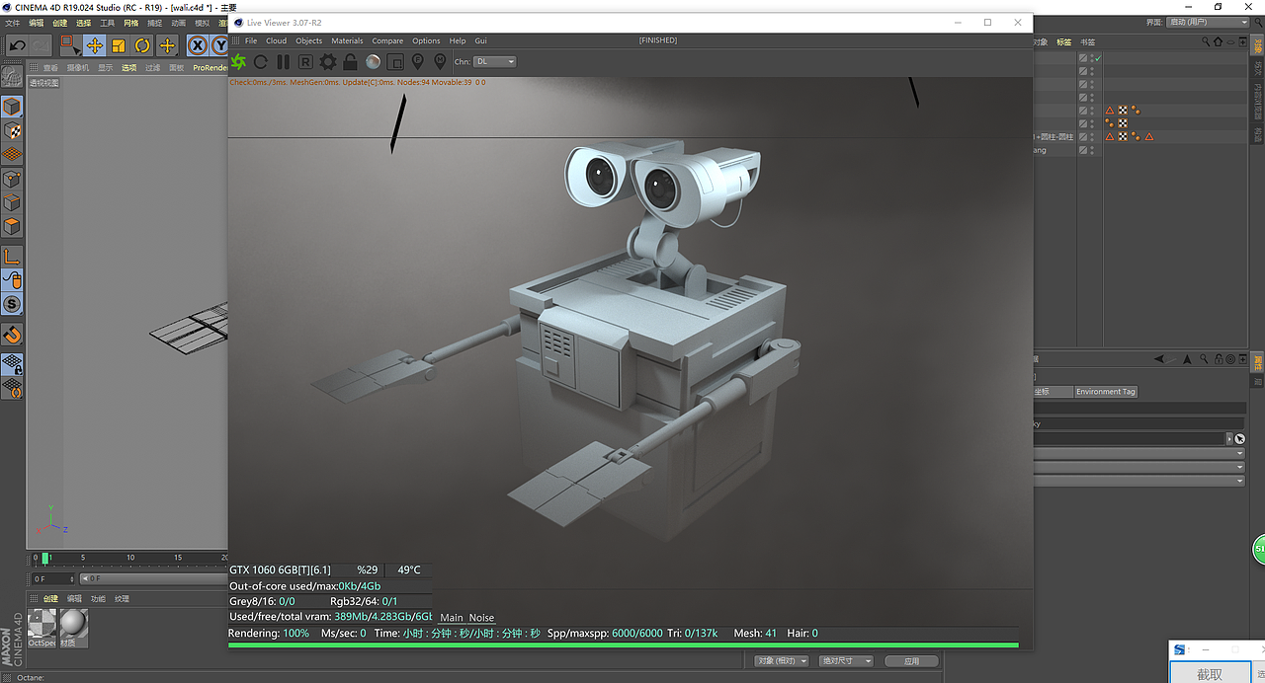Open viewport 摄像机 camera menu
Screen dimensions: 1265x683
tap(78, 68)
